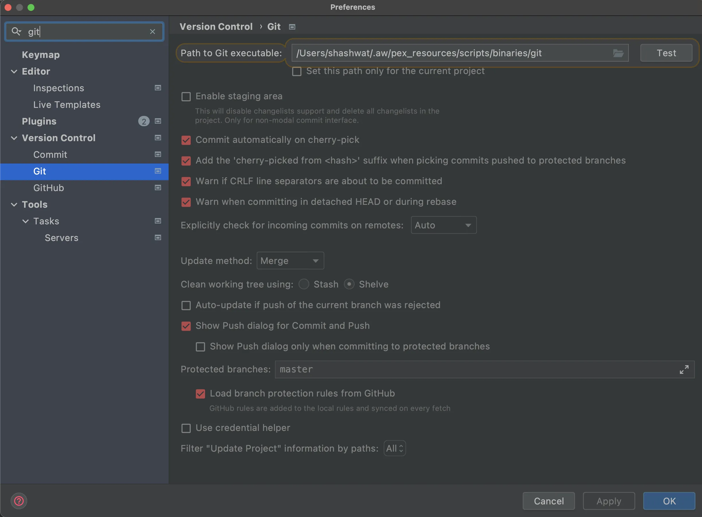Click the project icon beside Inspections
Screen dimensions: 702x517
(158, 88)
